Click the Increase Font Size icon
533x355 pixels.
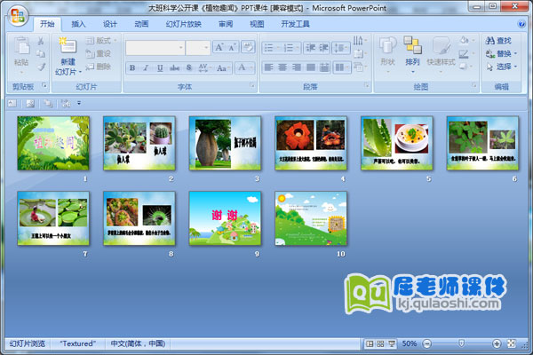click(219, 48)
